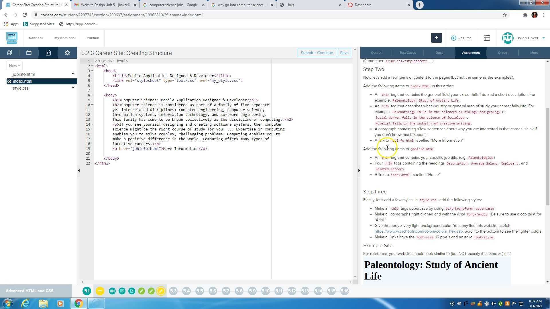This screenshot has height=309, width=550.
Task: Open the Dylan Baker account dropdown
Action: (x=543, y=38)
